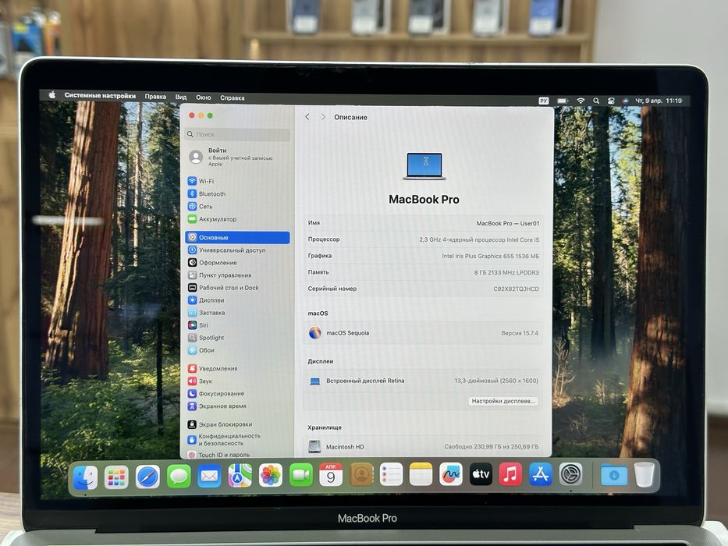Screen dimensions: 728x546
Task: Open Bluetooth settings in sidebar
Action: [x=237, y=193]
